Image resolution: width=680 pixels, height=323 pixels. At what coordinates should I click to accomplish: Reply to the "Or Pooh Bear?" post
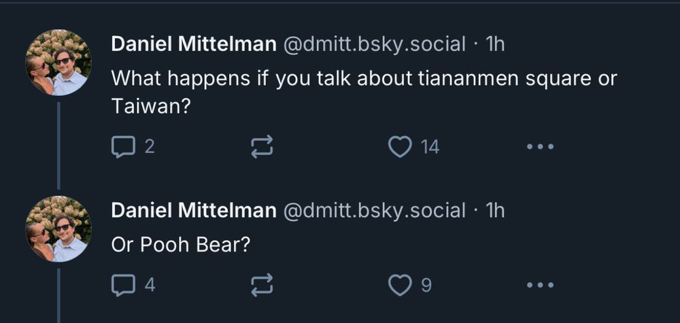(123, 284)
